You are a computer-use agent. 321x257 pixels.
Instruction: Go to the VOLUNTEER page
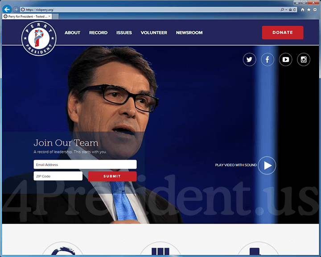pyautogui.click(x=154, y=33)
